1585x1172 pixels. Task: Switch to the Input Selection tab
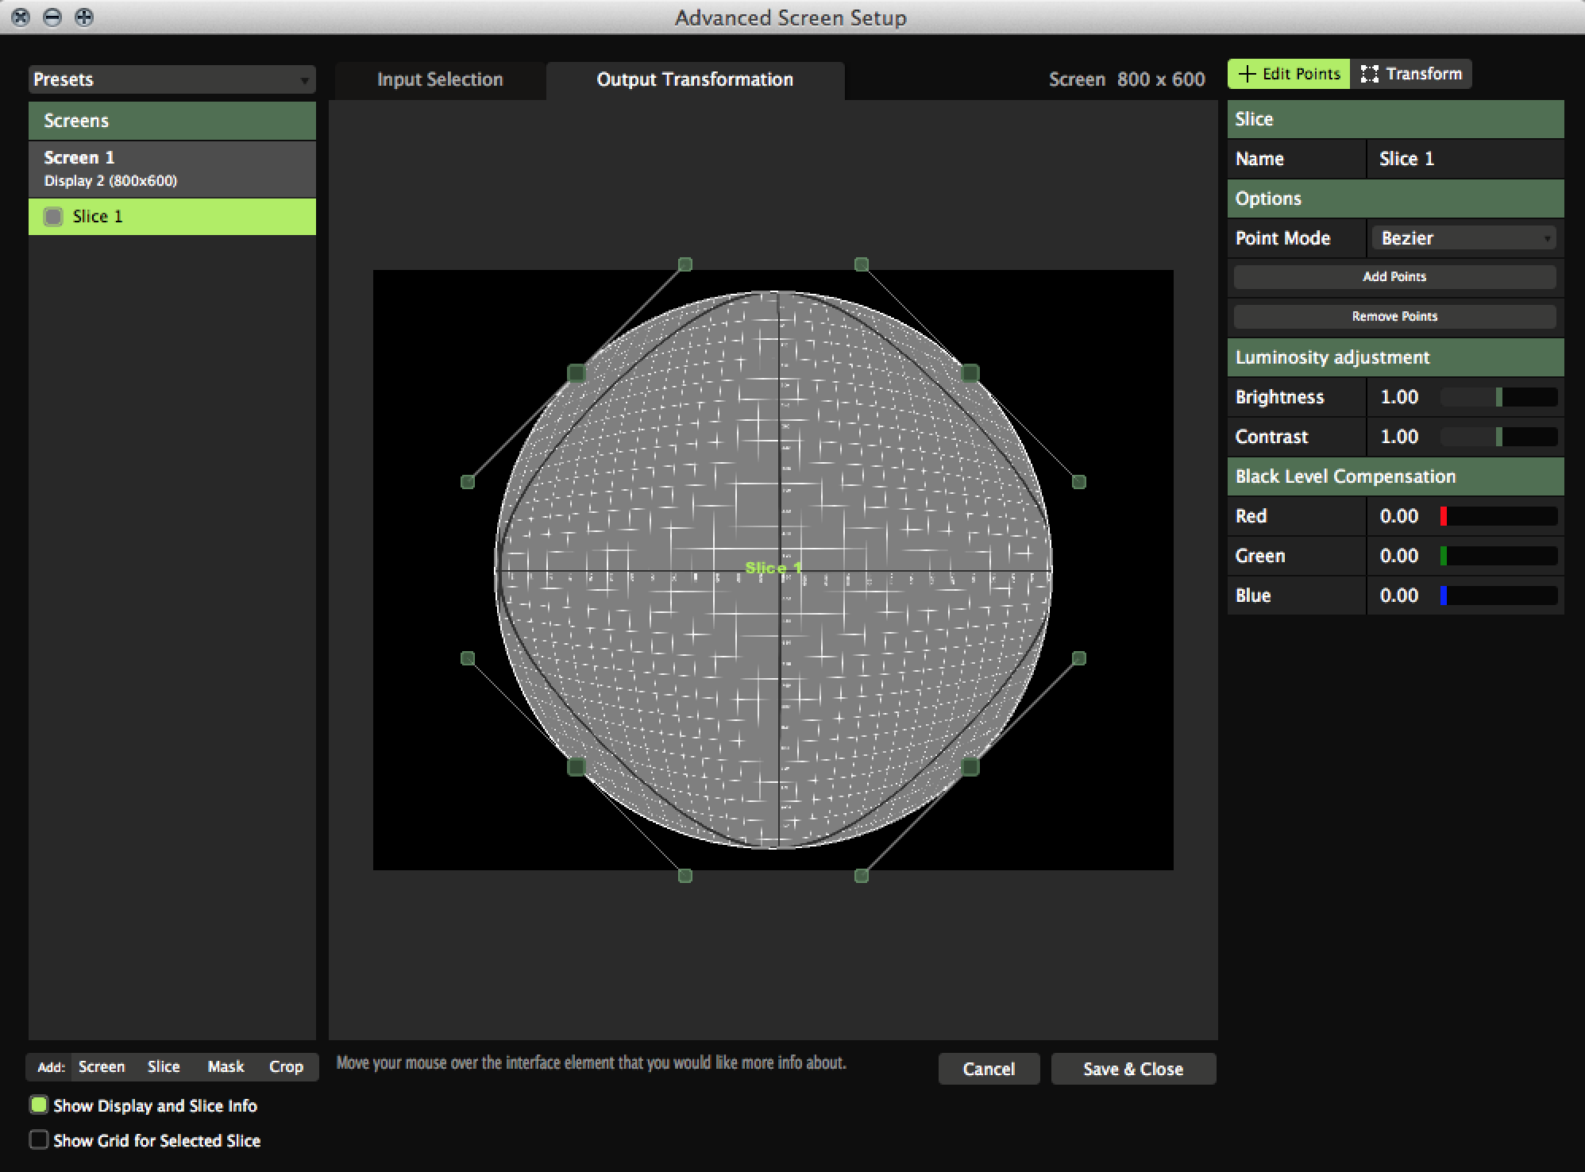(440, 79)
